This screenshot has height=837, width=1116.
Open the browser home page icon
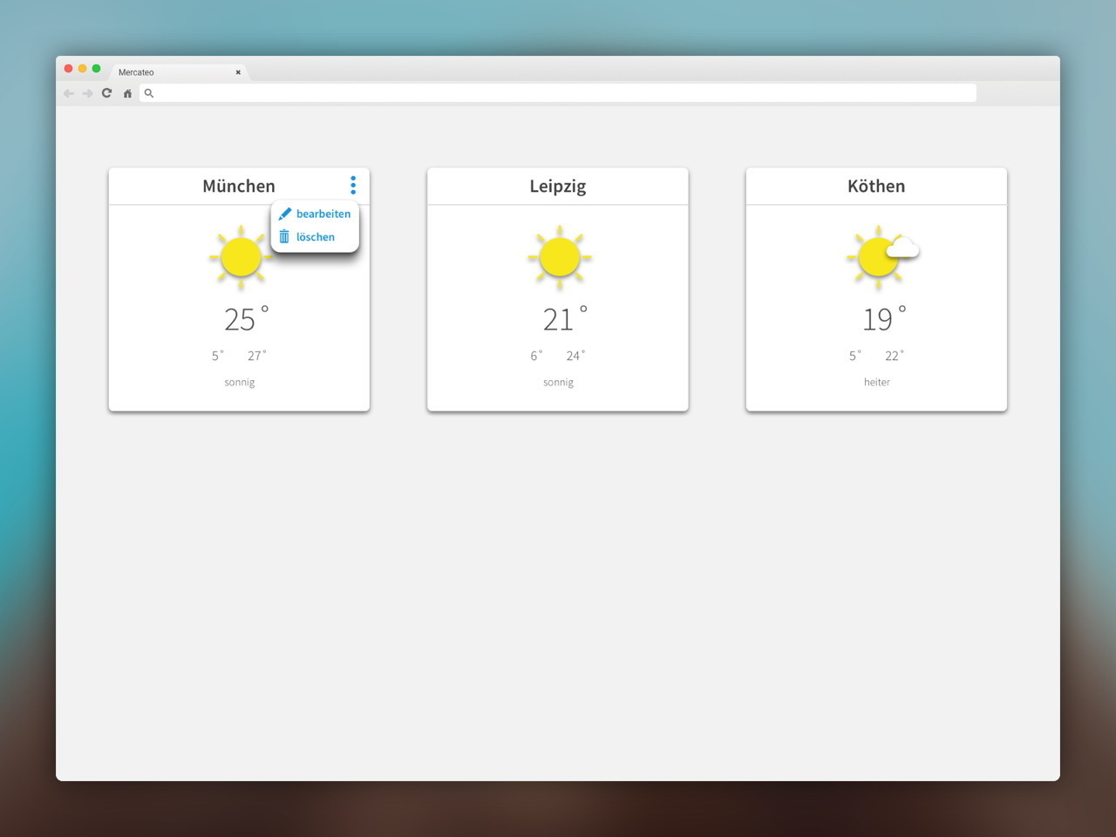click(127, 93)
